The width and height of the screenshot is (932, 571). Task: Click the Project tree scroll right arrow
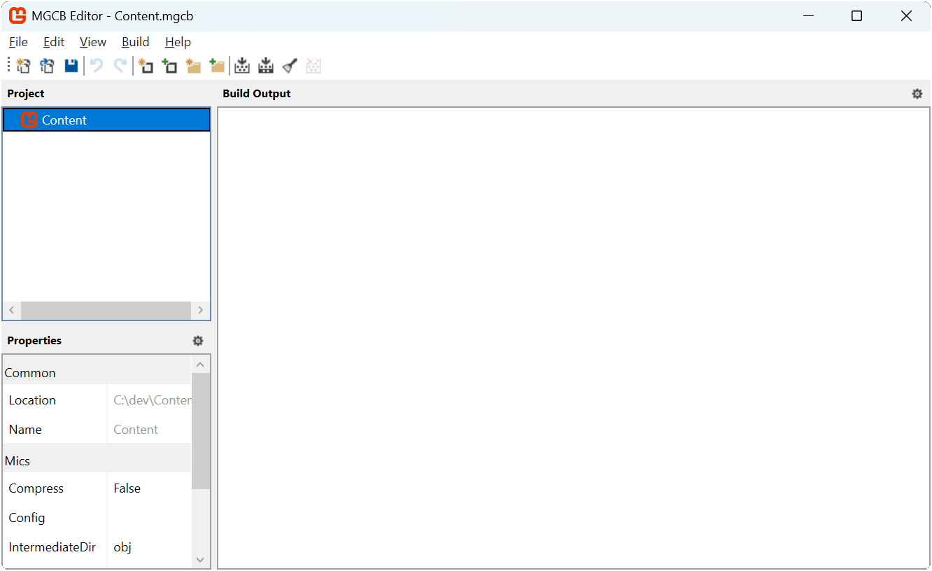(x=200, y=310)
